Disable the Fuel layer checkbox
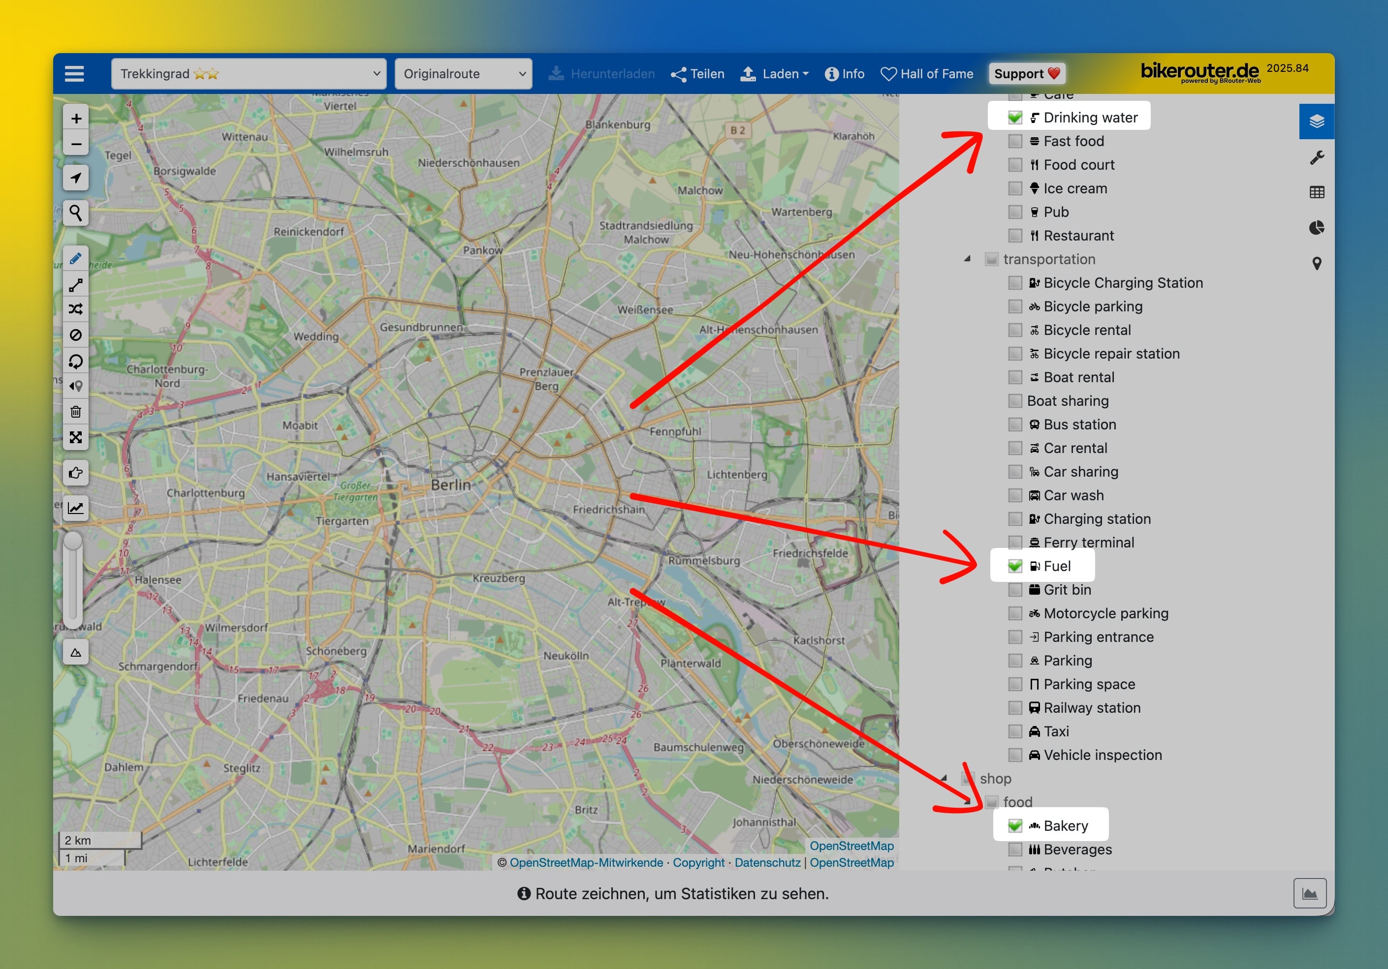Viewport: 1388px width, 969px height. pyautogui.click(x=1015, y=566)
